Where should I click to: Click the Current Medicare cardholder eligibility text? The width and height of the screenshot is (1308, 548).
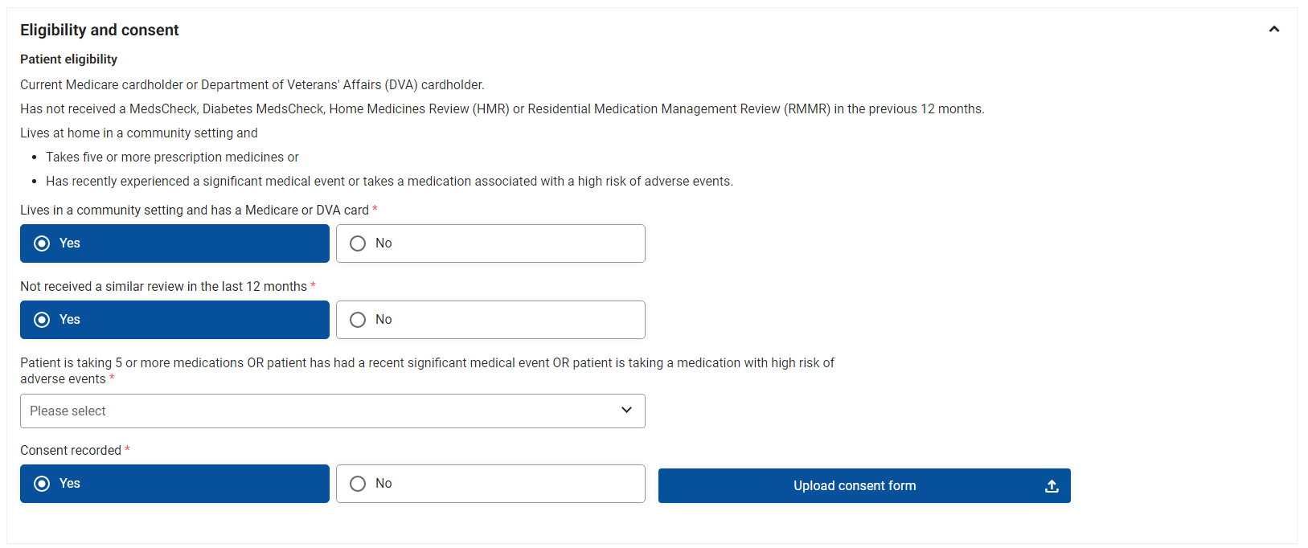(x=252, y=84)
